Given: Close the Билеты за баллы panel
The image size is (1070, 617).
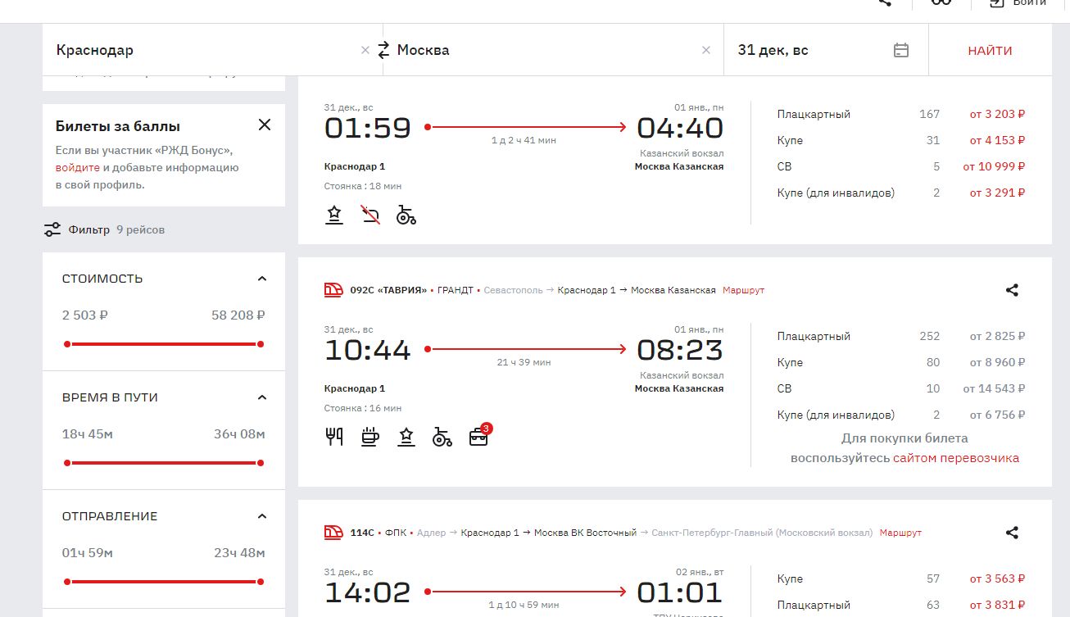Looking at the screenshot, I should 264,125.
